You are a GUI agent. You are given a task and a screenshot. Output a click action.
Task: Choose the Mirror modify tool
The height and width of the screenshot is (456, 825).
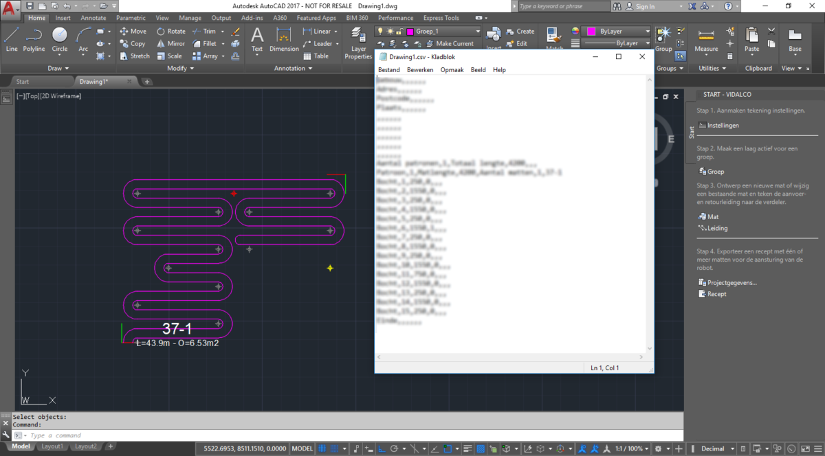(170, 43)
